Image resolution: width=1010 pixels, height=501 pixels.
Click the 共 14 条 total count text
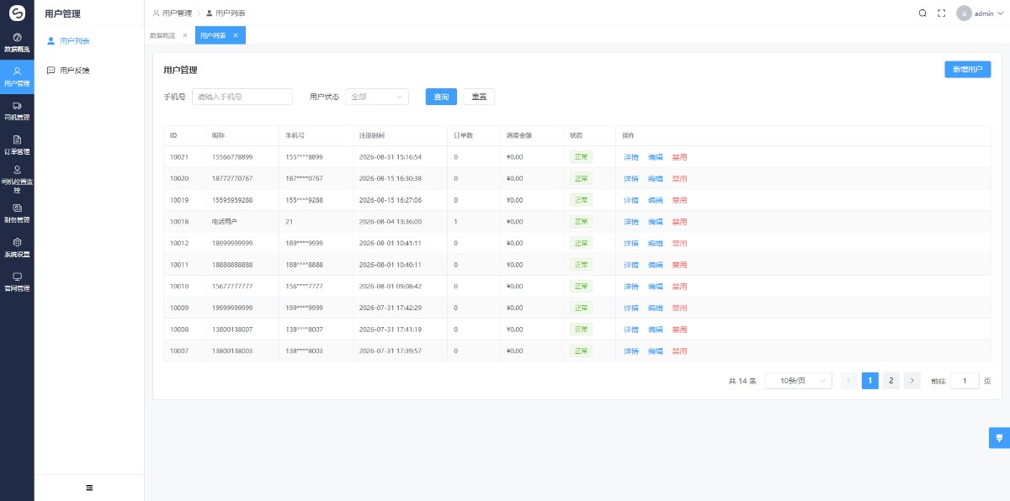742,382
